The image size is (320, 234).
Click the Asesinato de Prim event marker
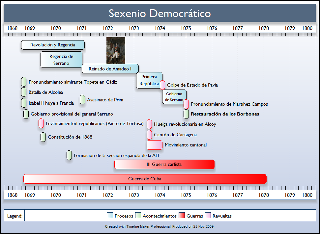coord(82,100)
